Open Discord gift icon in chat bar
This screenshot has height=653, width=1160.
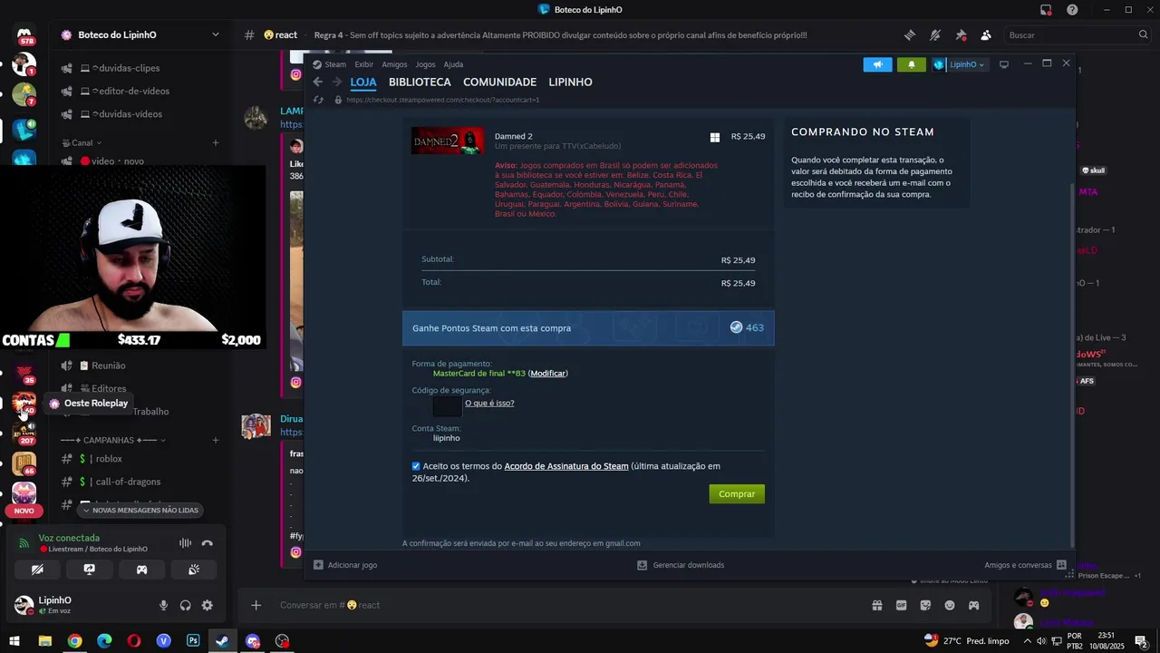point(876,605)
